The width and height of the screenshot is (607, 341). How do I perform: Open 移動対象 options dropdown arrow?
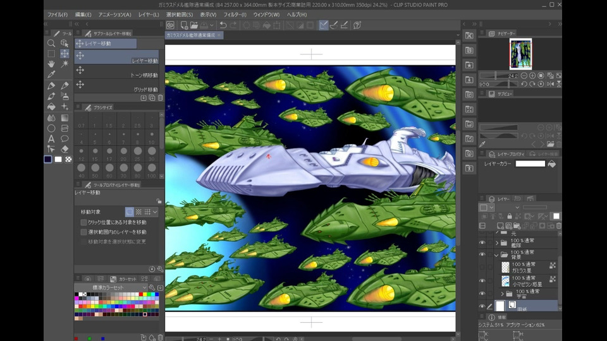point(155,212)
